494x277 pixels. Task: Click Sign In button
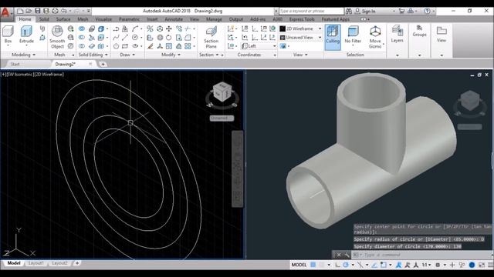coord(368,11)
